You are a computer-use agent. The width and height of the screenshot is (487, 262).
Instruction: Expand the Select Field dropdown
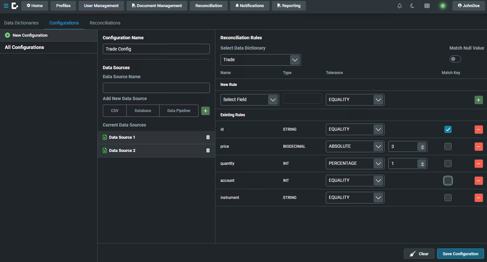pos(249,100)
